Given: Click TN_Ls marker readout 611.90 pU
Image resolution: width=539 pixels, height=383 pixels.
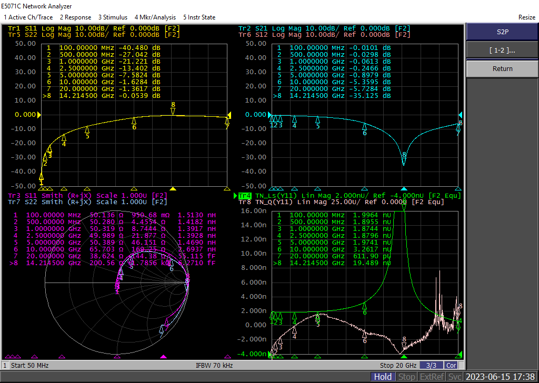Looking at the screenshot, I should pos(372,256).
